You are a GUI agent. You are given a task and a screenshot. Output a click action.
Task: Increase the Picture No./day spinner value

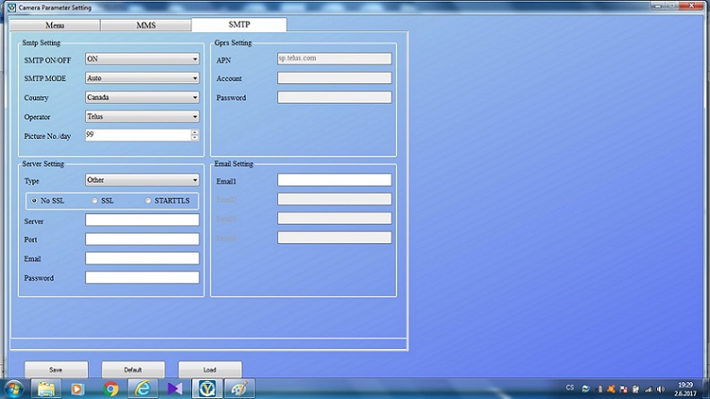[x=195, y=133]
